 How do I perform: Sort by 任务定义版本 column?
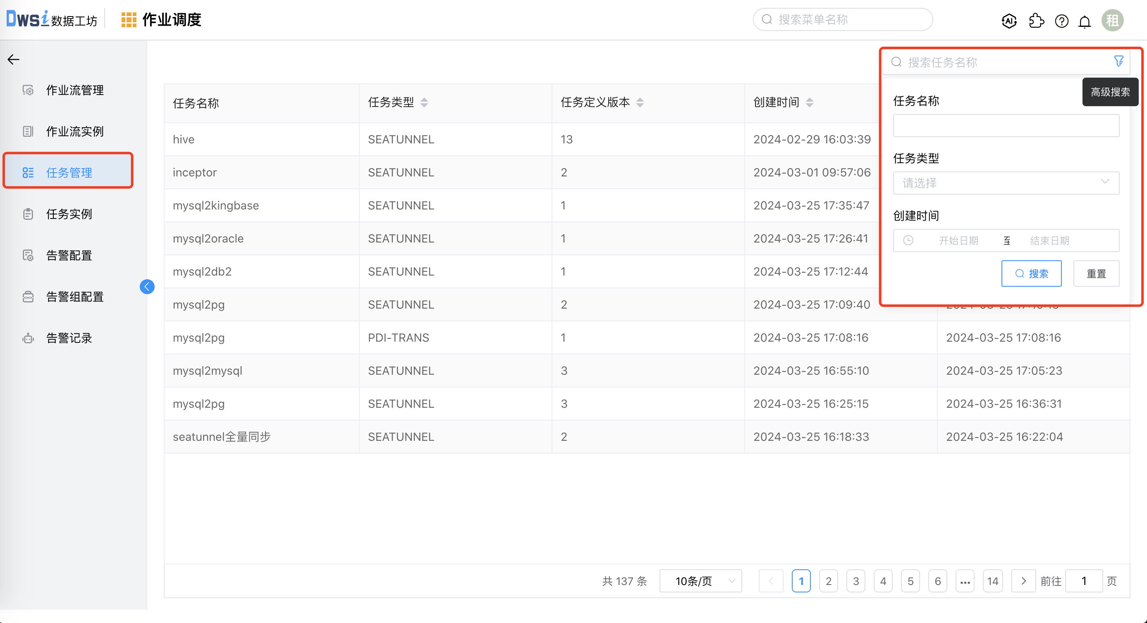(x=640, y=102)
